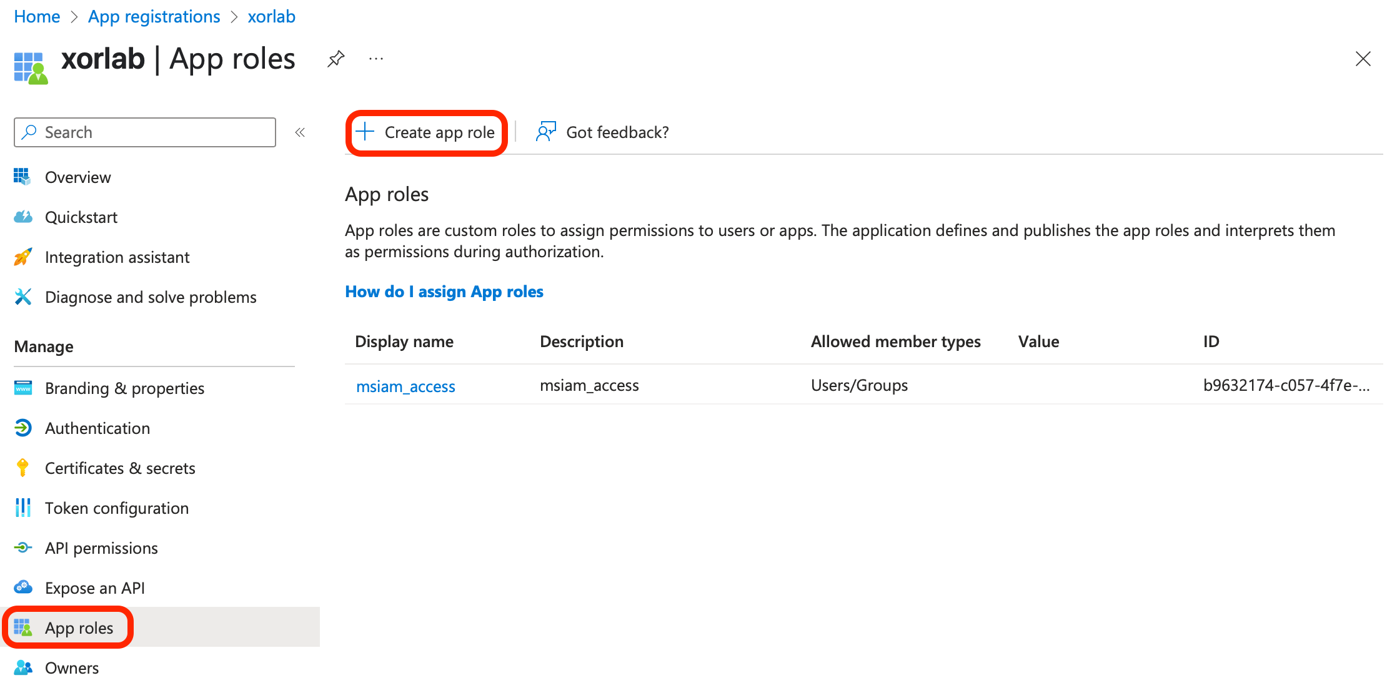
Task: Open Branding & properties
Action: (125, 388)
